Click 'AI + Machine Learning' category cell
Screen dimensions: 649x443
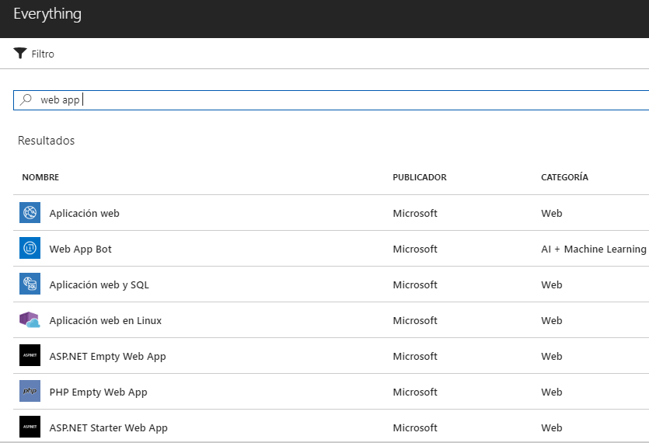click(594, 249)
